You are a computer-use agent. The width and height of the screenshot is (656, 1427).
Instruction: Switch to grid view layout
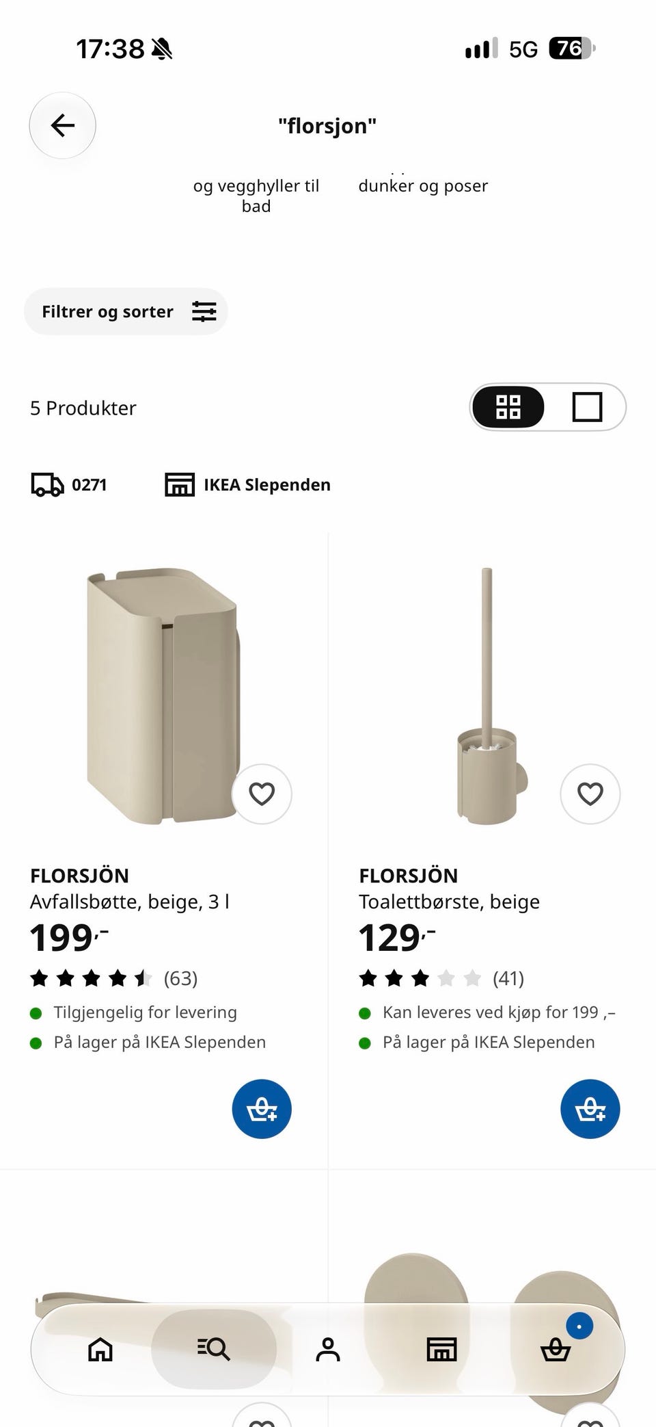pyautogui.click(x=508, y=407)
